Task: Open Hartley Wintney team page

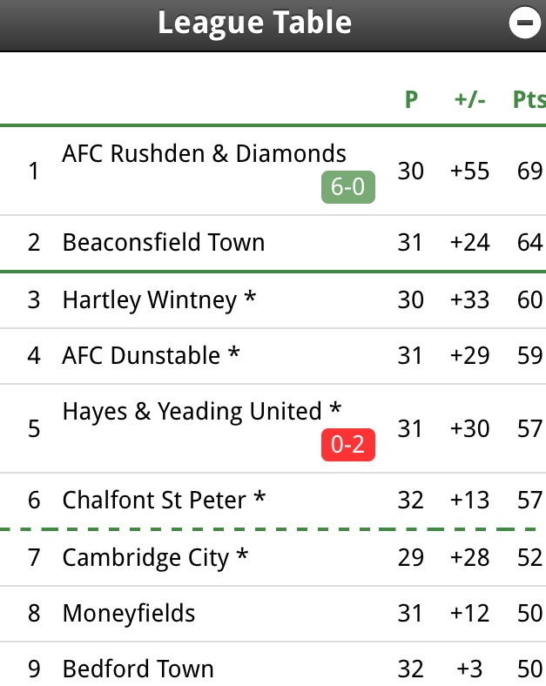Action: pos(159,300)
